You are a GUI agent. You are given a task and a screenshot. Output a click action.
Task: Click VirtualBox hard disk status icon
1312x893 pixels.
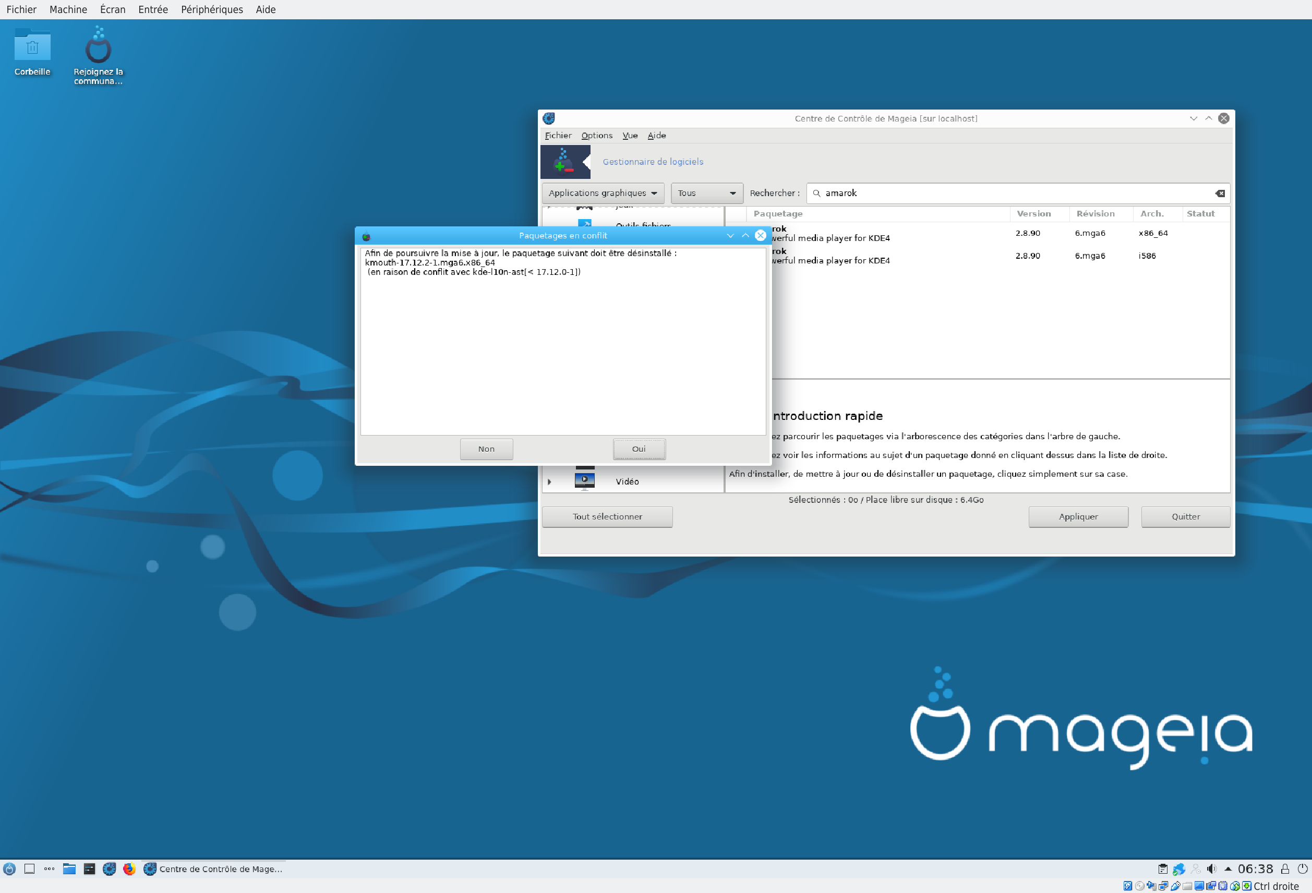click(x=1127, y=886)
